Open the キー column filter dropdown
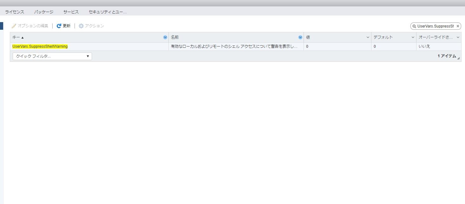The height and width of the screenshot is (204, 465). point(165,37)
